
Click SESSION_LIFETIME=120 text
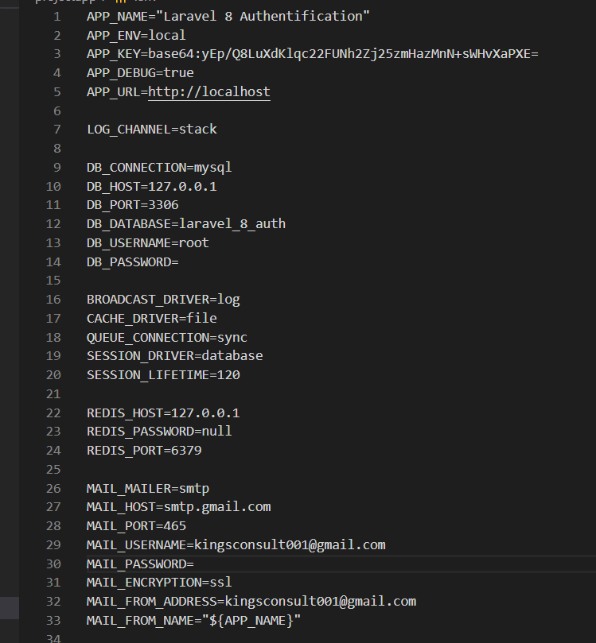point(163,375)
